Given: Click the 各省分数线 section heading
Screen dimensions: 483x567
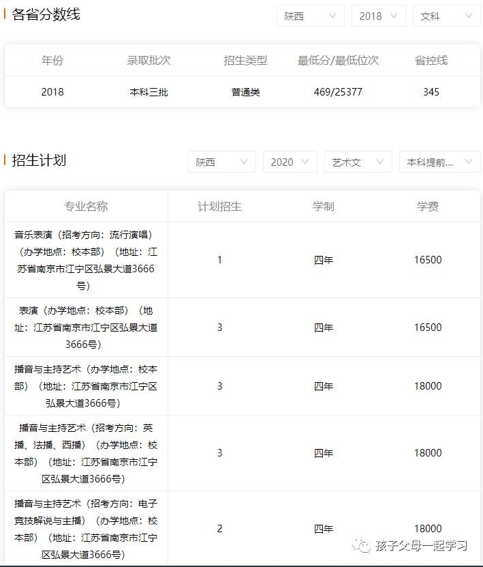Looking at the screenshot, I should point(46,14).
